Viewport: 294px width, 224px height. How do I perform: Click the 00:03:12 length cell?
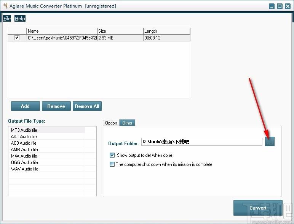(x=167, y=38)
